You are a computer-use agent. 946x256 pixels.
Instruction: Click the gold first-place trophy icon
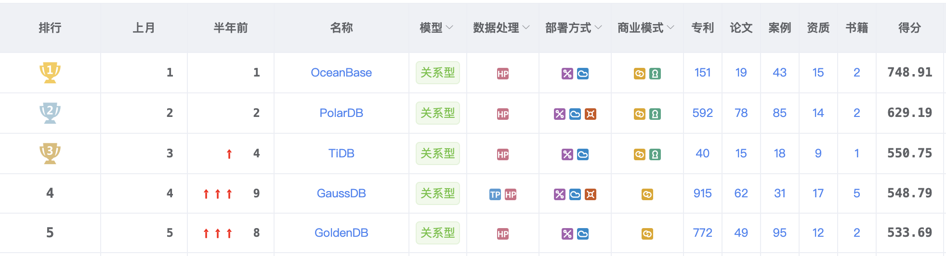click(50, 73)
